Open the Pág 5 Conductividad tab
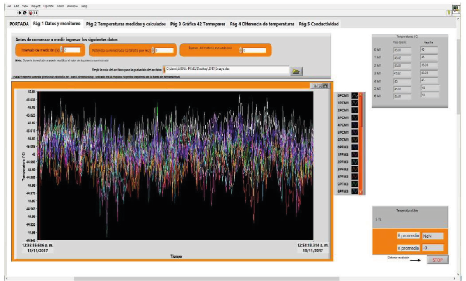The width and height of the screenshot is (466, 281). click(x=319, y=24)
